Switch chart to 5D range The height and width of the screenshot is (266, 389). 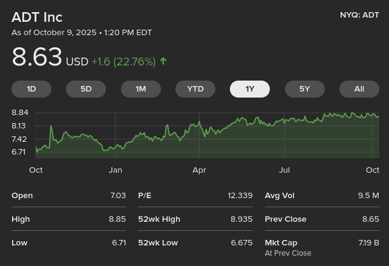tap(86, 89)
